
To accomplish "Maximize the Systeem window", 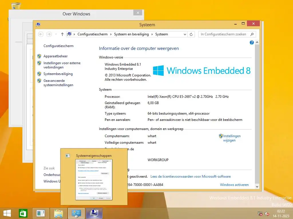I will (243, 23).
